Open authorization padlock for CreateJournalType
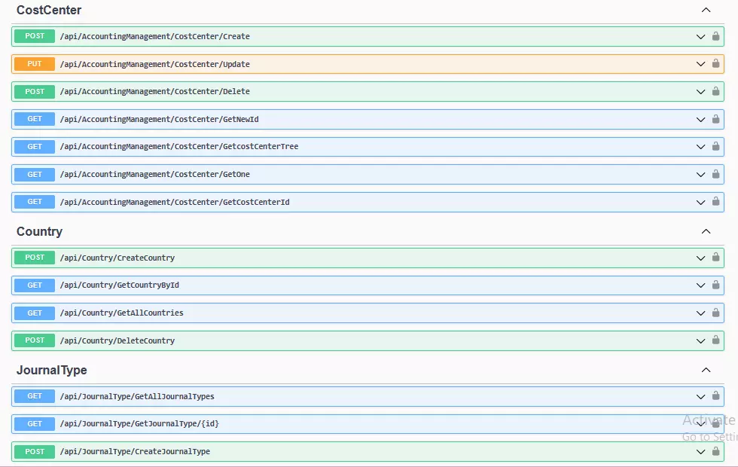 715,451
